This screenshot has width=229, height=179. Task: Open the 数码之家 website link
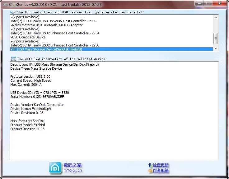(x=72, y=165)
